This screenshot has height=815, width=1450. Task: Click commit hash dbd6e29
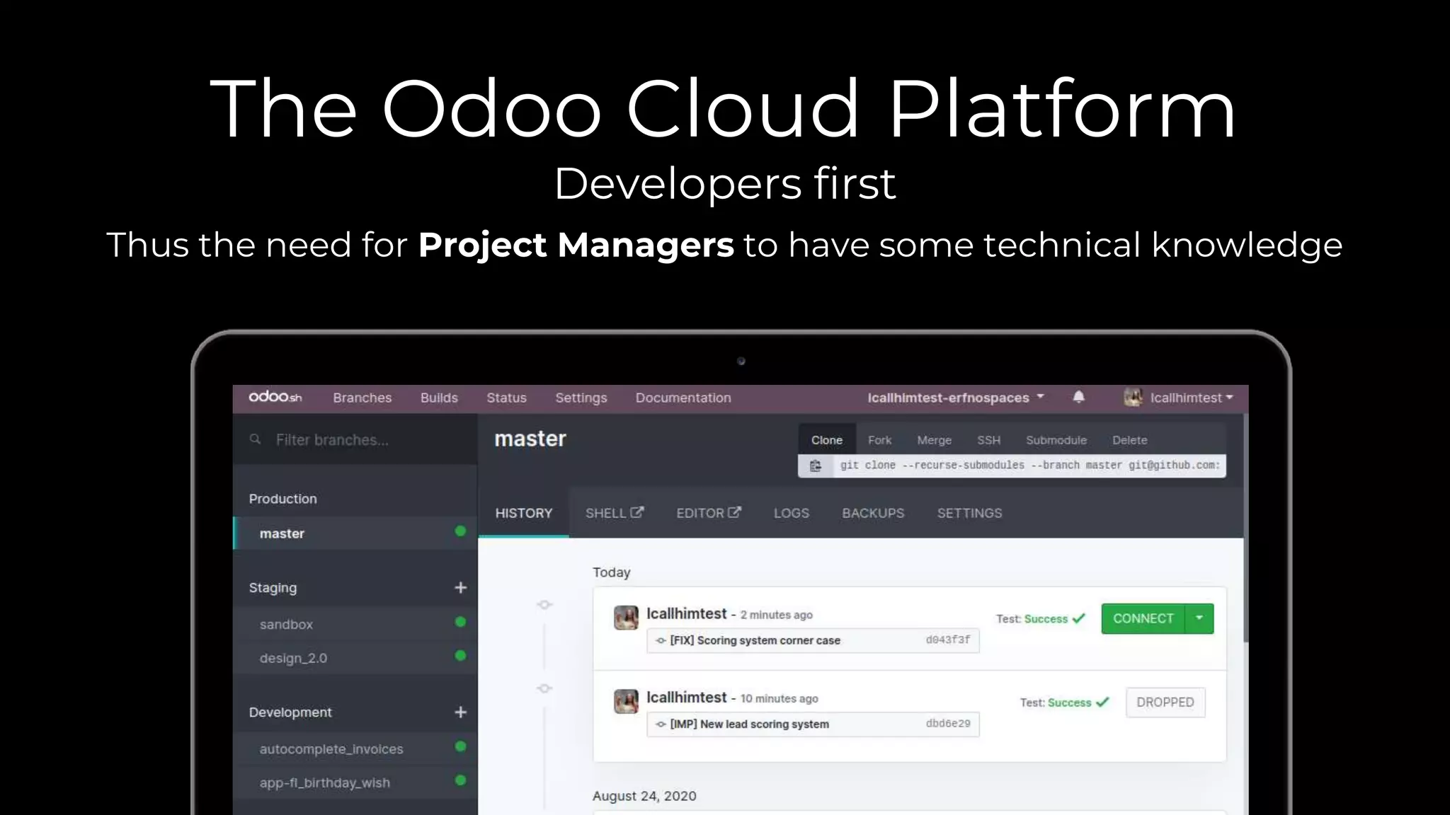tap(948, 723)
